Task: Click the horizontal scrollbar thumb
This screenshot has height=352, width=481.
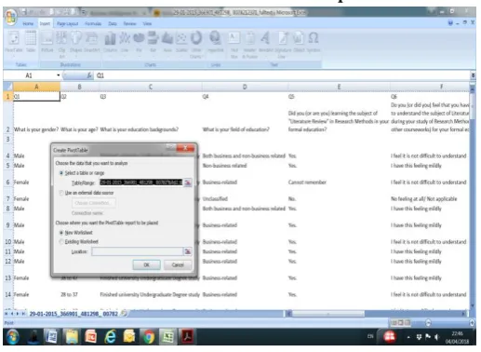Action: pos(328,314)
